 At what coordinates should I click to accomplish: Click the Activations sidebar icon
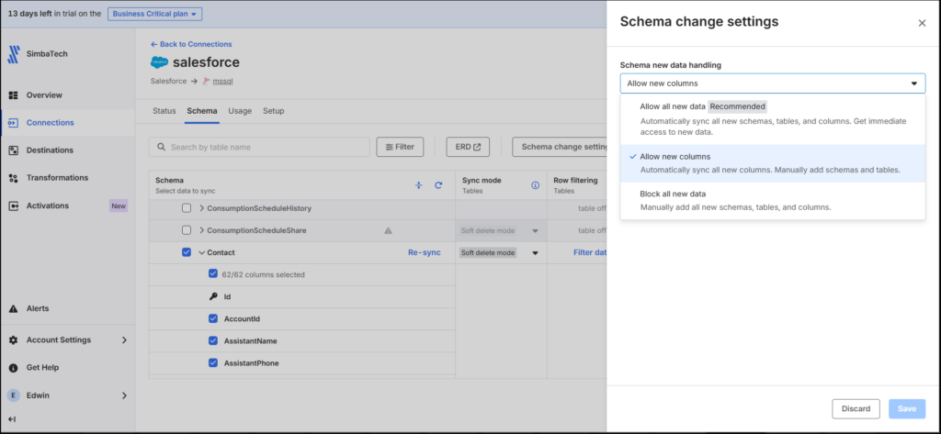tap(13, 206)
